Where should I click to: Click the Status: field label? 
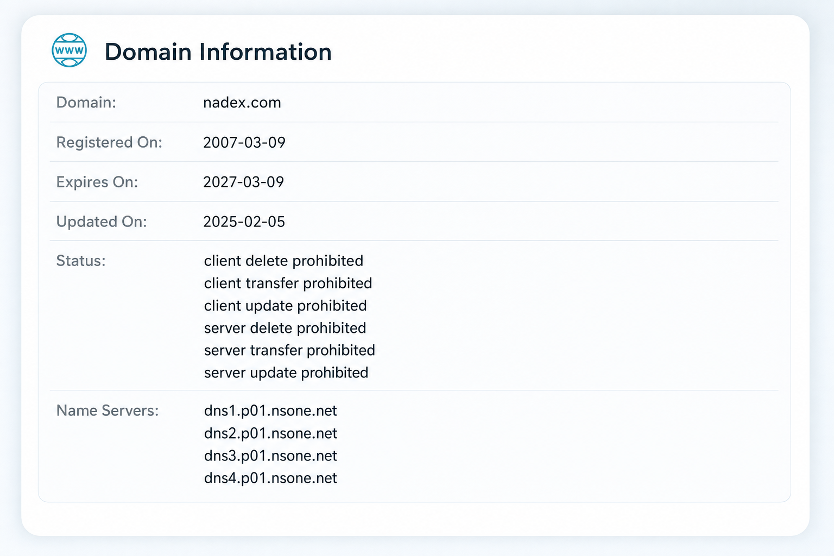tap(81, 261)
